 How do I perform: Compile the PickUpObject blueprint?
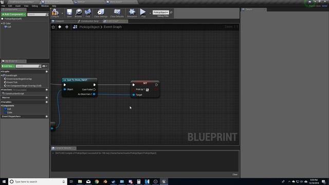[55, 13]
